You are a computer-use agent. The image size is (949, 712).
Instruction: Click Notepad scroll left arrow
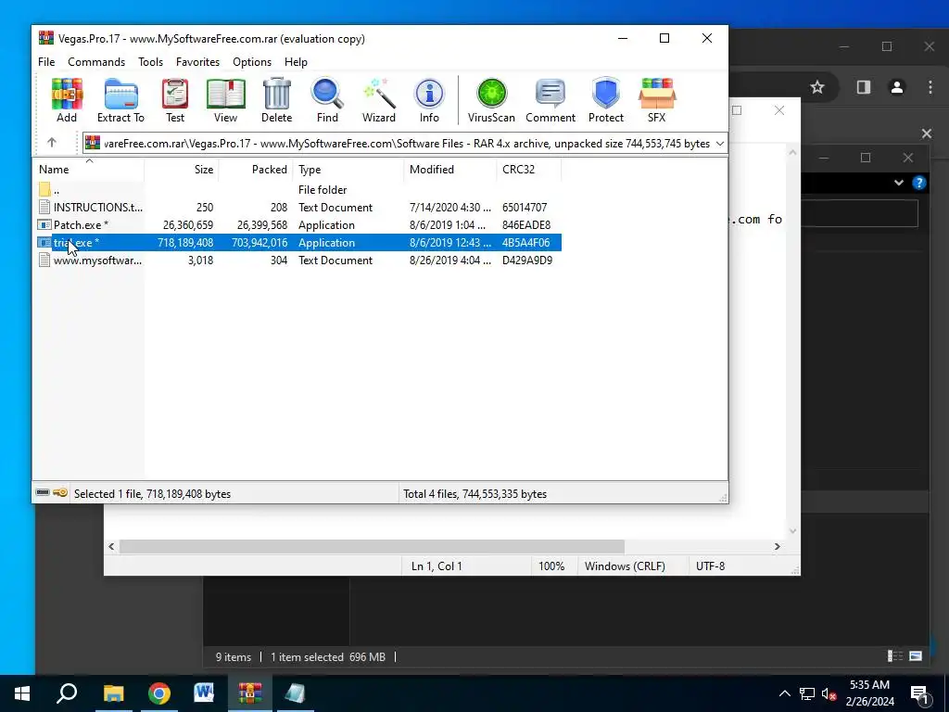[111, 546]
